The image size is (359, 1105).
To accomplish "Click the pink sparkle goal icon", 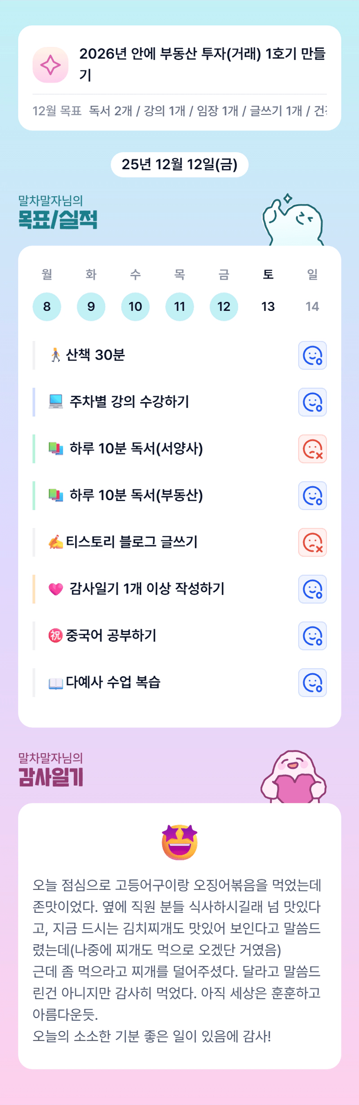I will point(50,65).
